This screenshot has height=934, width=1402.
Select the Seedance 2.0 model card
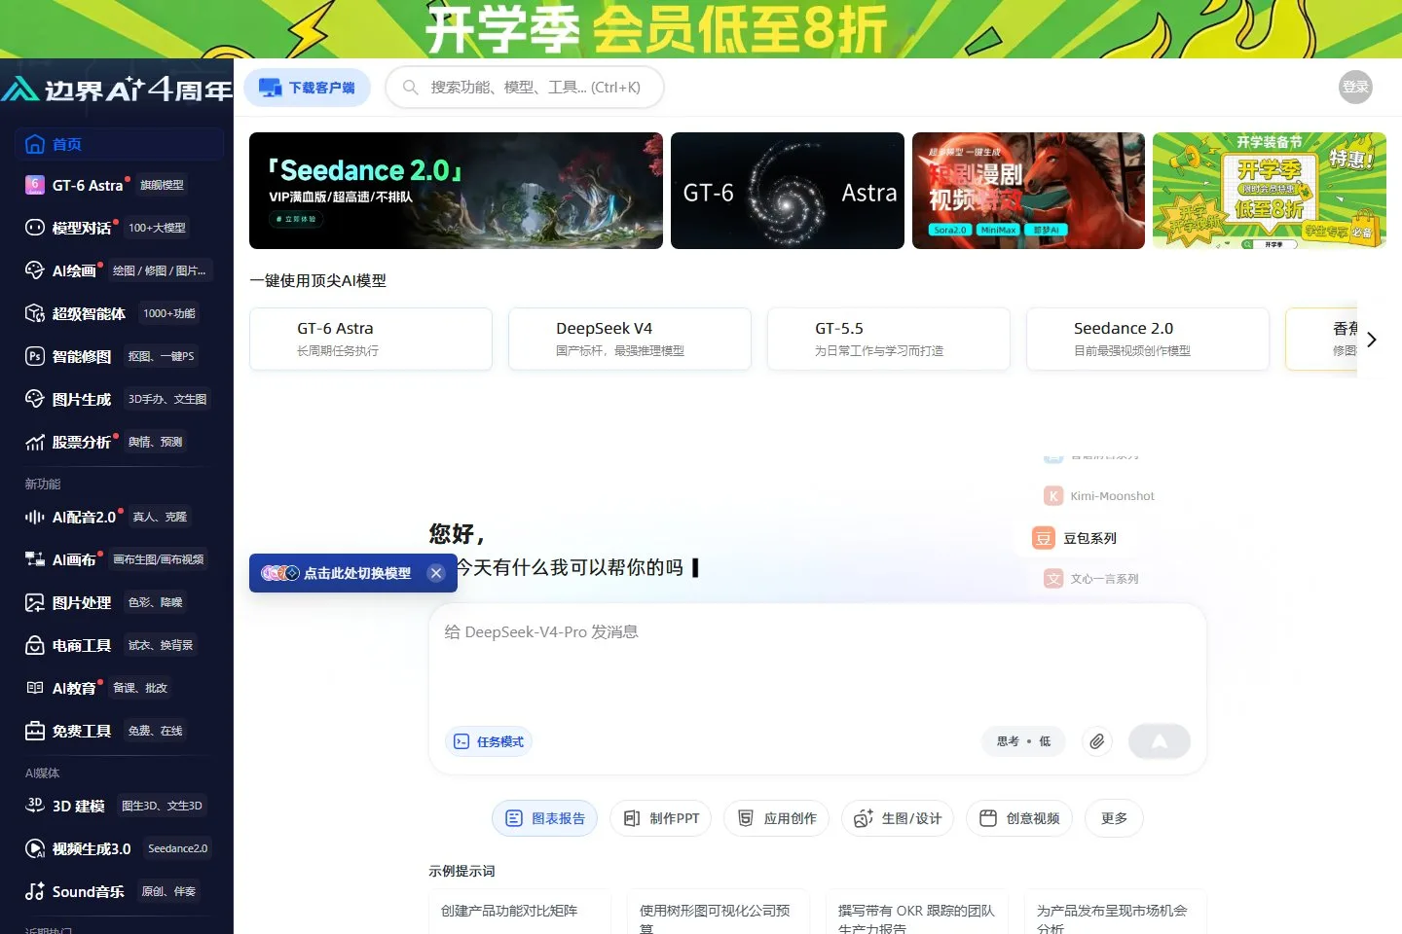click(1148, 339)
